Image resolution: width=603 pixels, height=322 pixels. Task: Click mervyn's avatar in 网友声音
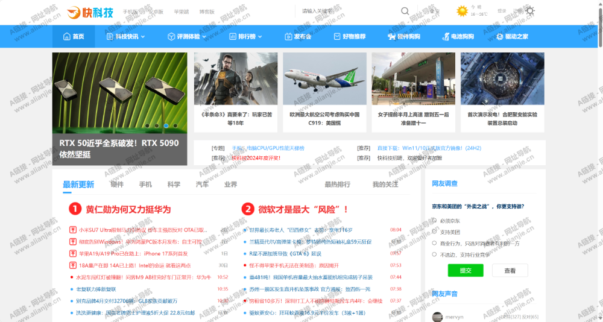coord(437,317)
